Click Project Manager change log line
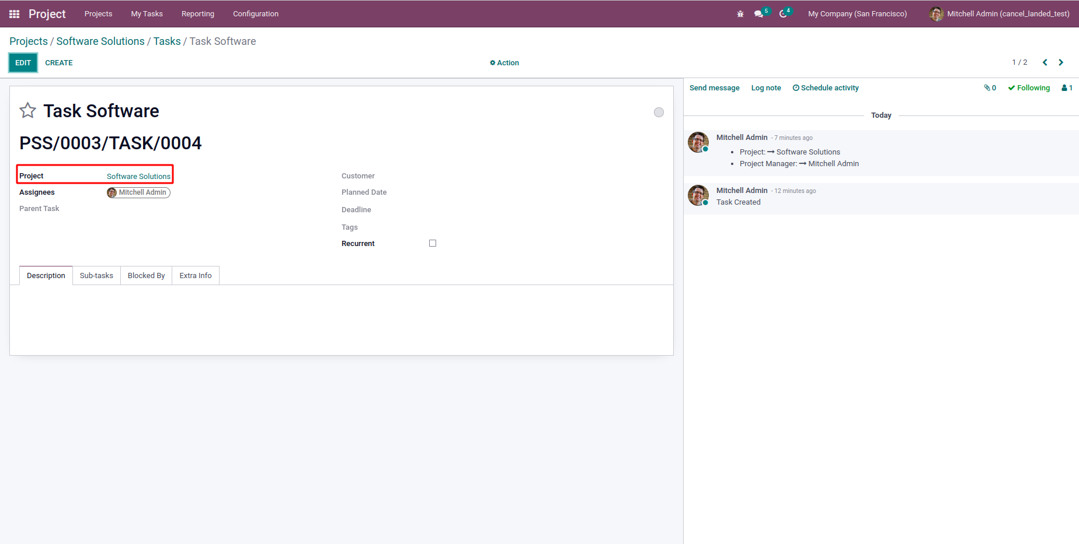This screenshot has height=544, width=1079. click(799, 164)
